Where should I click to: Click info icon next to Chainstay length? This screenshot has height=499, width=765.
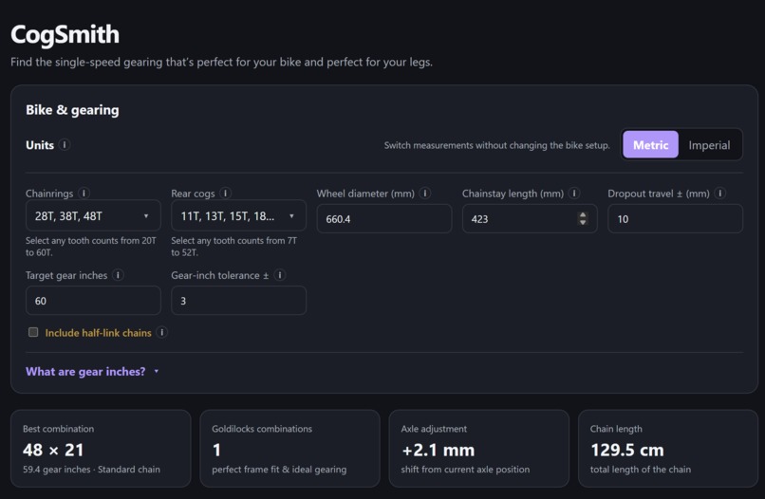click(574, 194)
